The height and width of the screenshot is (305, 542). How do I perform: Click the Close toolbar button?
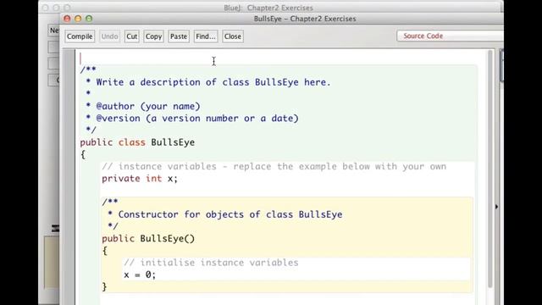(x=233, y=36)
